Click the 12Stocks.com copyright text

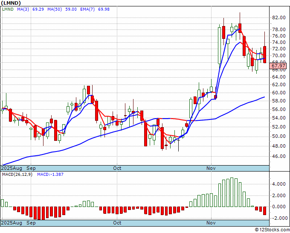pyautogui.click(x=272, y=230)
